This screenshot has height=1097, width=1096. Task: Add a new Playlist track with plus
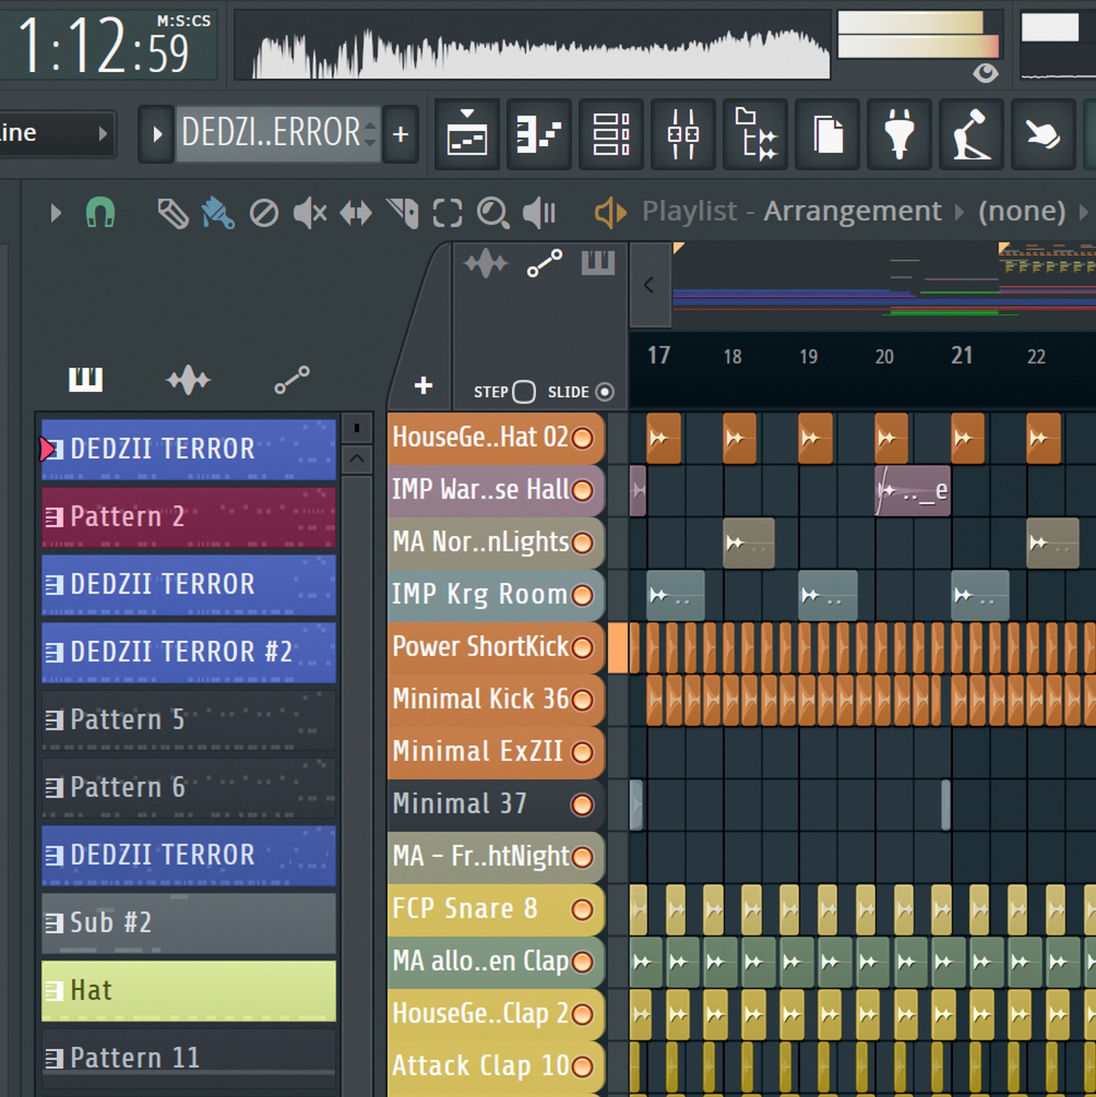(424, 385)
